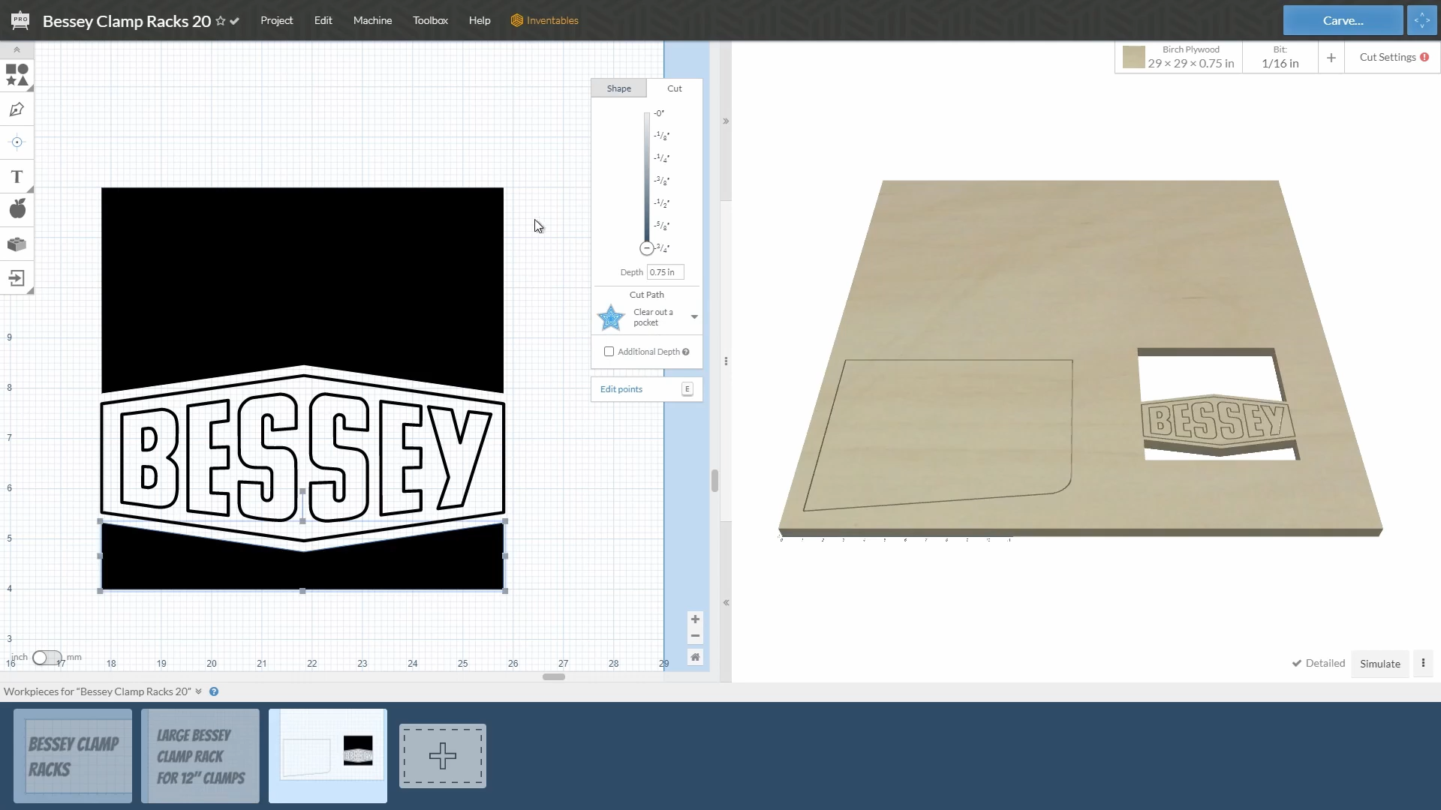Zoom in on the design canvas

pyautogui.click(x=695, y=619)
